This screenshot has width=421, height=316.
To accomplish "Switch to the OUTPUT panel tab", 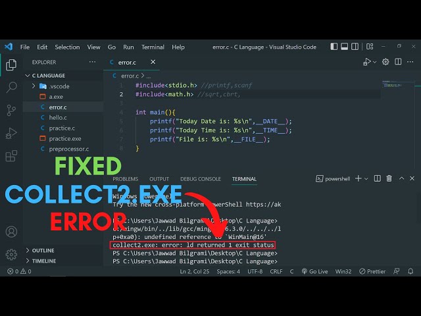I will coord(159,179).
